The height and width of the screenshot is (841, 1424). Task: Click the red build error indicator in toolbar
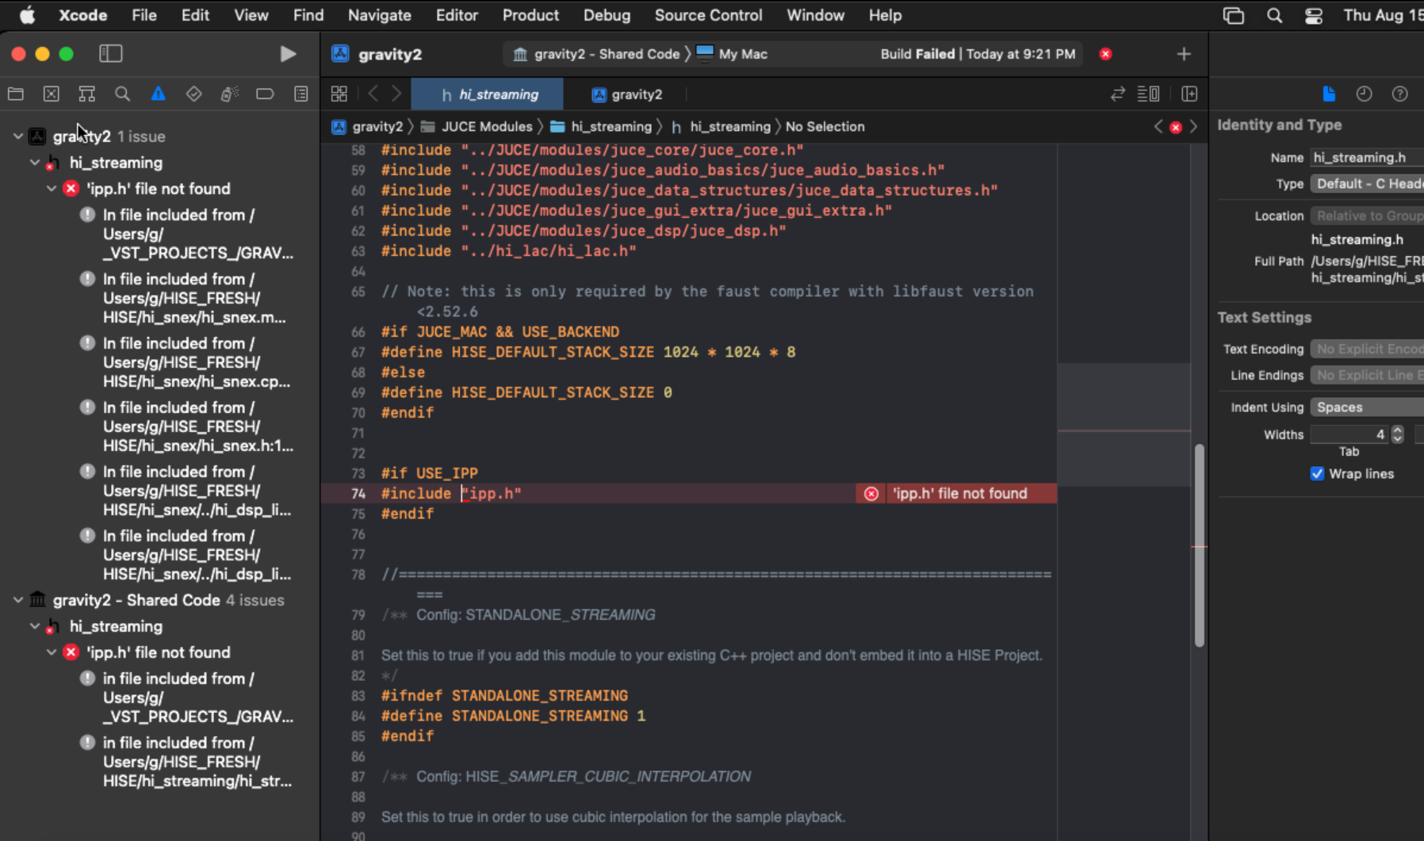[1106, 54]
